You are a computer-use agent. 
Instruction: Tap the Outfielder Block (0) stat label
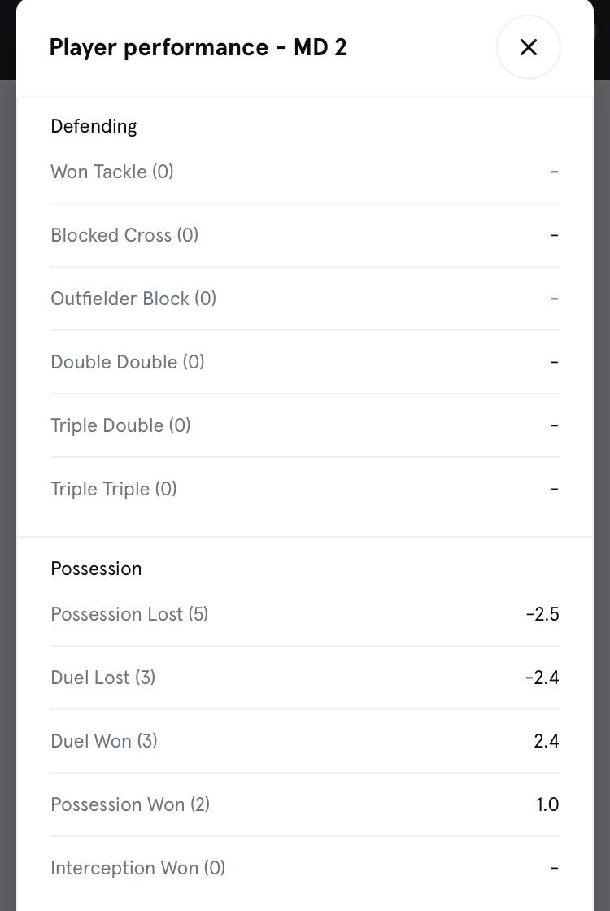pyautogui.click(x=133, y=299)
